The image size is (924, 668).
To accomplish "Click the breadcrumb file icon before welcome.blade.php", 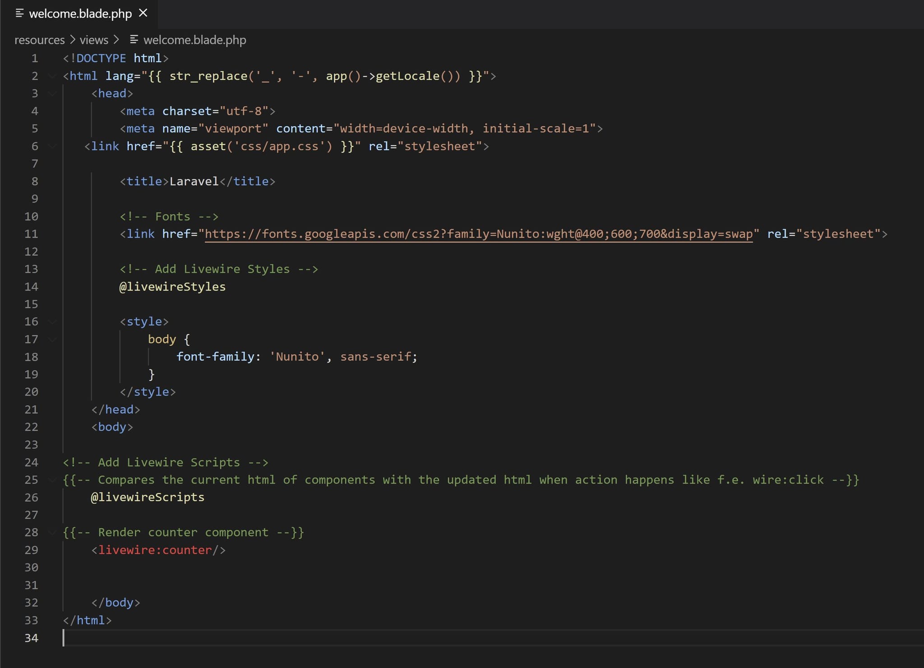I will 134,40.
